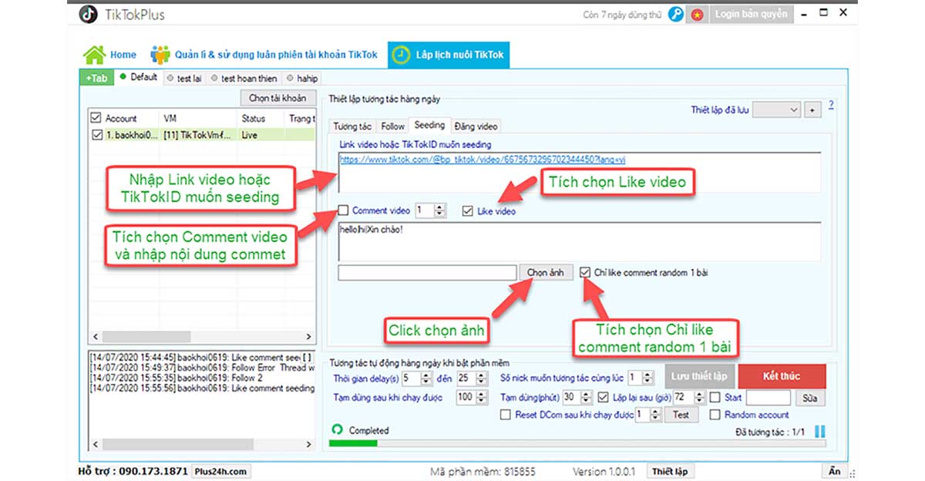Toggle the Lặp lại sau (giờ) checkbox

[x=604, y=398]
